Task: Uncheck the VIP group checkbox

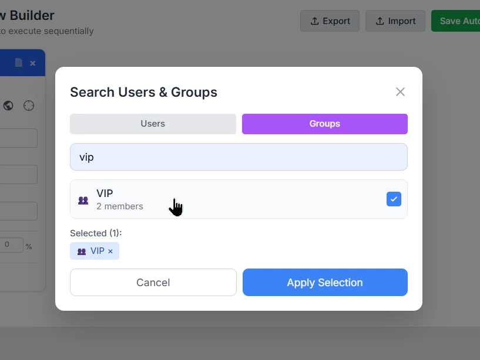Action: 394,199
